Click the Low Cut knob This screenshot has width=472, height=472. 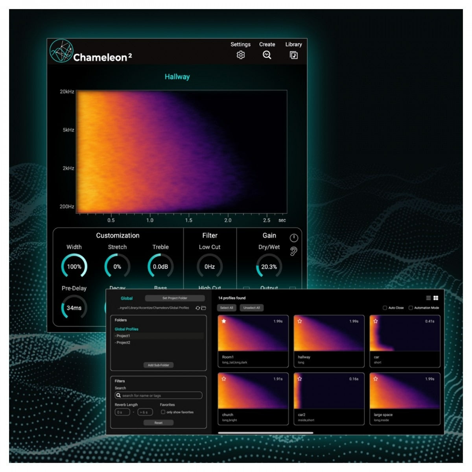[210, 266]
